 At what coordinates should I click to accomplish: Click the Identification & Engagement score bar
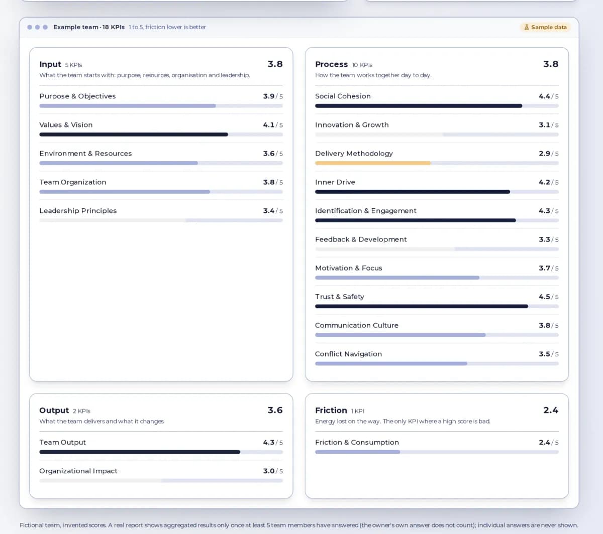[x=437, y=220]
